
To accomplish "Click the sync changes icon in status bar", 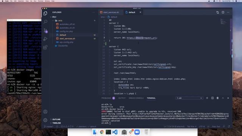I will 57,127.
